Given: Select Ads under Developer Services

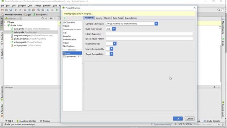Looking at the screenshot, I should [x=65, y=33].
